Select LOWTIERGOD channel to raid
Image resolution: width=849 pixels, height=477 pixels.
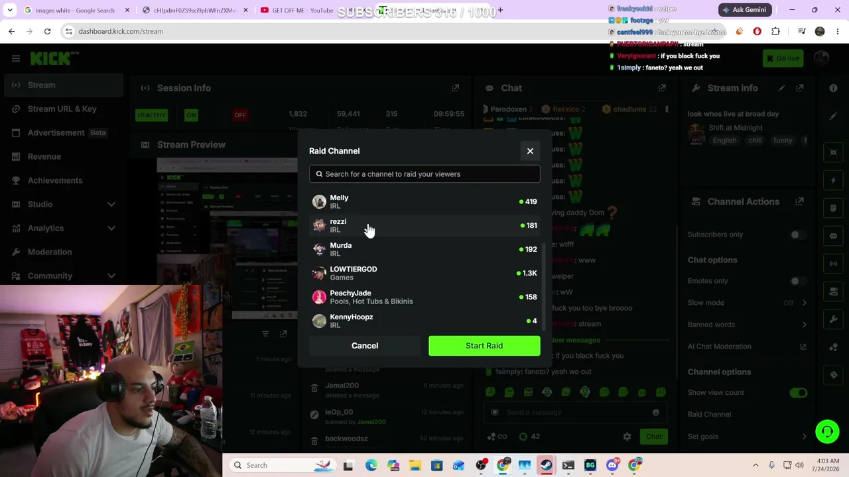424,273
